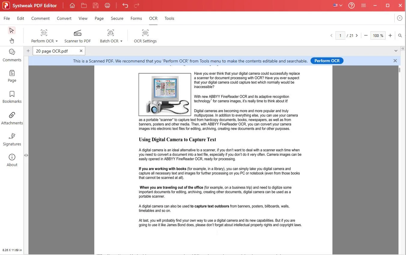The image size is (406, 255).
Task: Click the bold phrase 'to capture text outdoors'
Action: click(210, 206)
